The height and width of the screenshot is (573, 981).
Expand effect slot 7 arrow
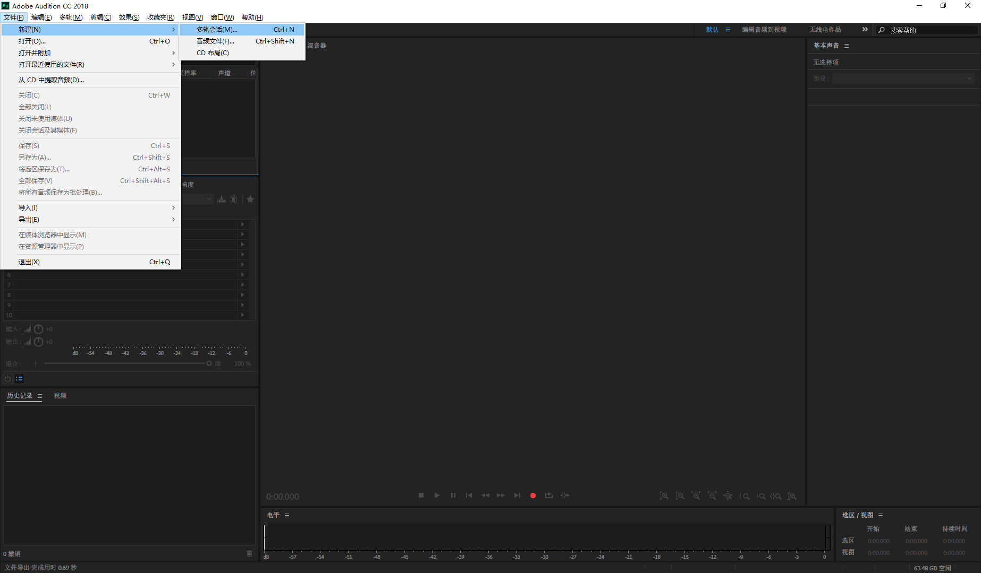[242, 285]
